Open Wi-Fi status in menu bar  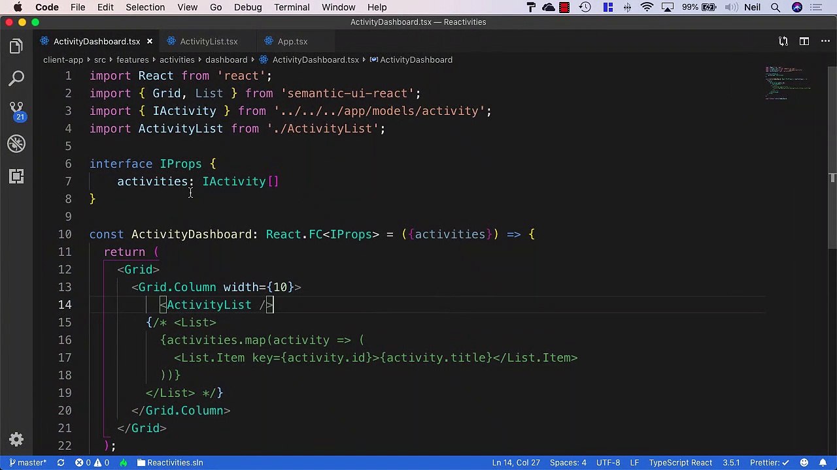point(647,7)
